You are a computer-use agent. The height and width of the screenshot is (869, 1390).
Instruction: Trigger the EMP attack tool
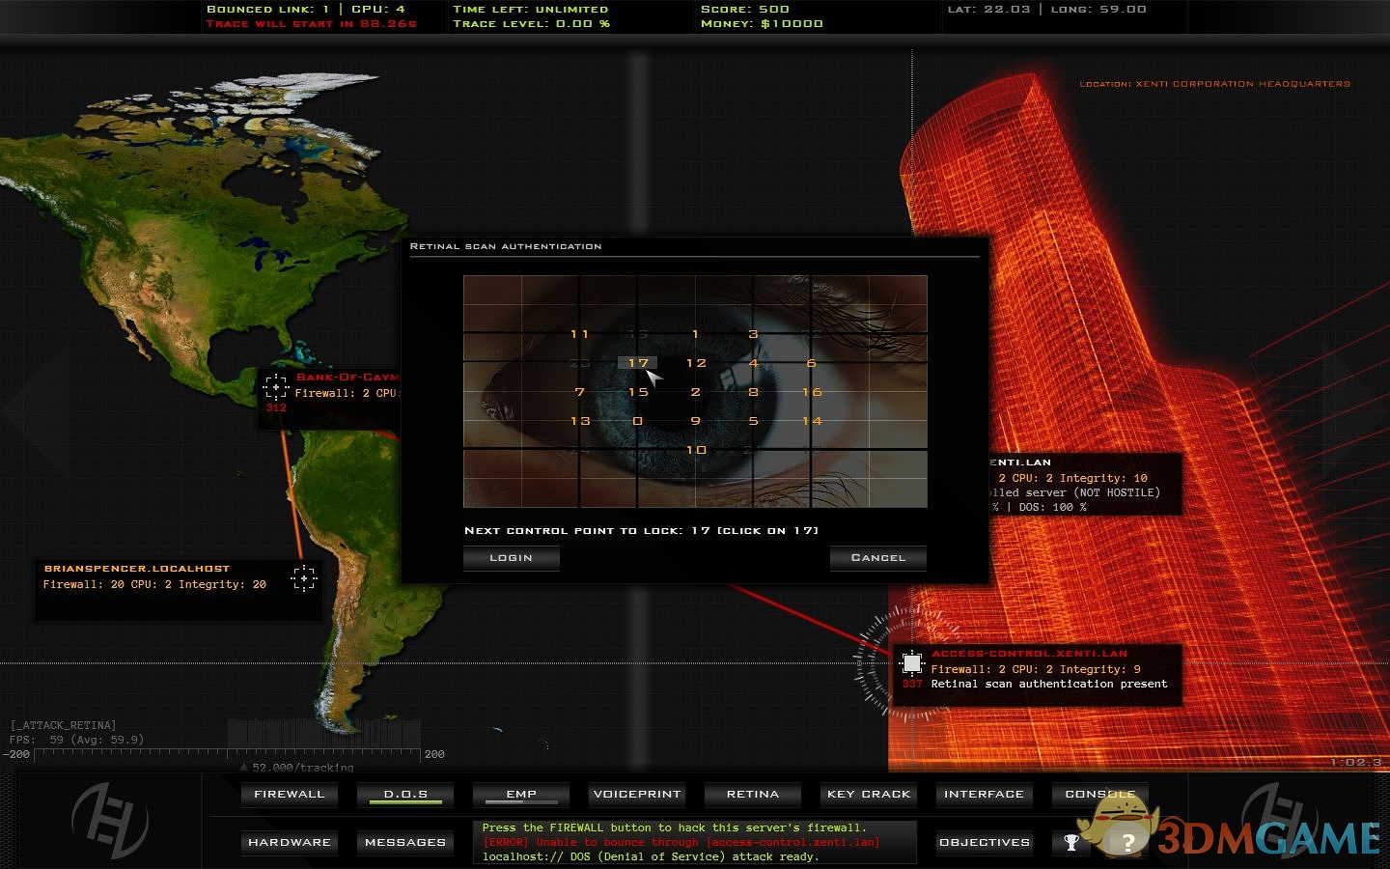pyautogui.click(x=521, y=794)
